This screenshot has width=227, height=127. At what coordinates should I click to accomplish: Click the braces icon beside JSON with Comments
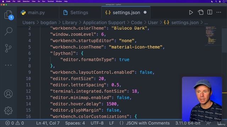[x=121, y=123]
